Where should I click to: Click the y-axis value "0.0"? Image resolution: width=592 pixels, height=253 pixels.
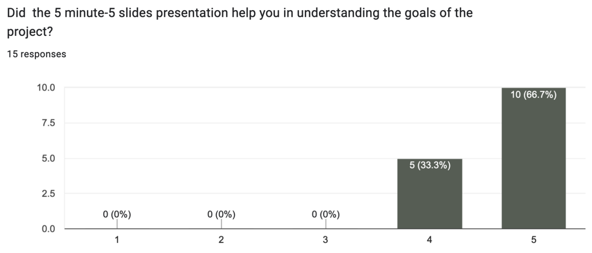pyautogui.click(x=48, y=229)
